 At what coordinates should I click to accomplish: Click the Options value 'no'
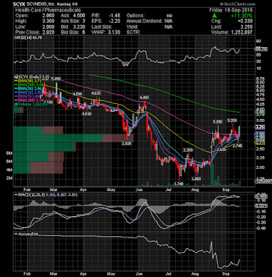(170, 16)
